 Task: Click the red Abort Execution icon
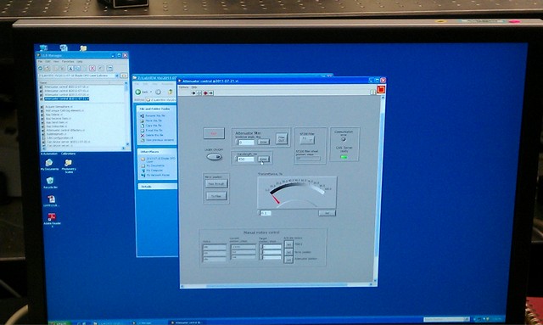(205, 92)
